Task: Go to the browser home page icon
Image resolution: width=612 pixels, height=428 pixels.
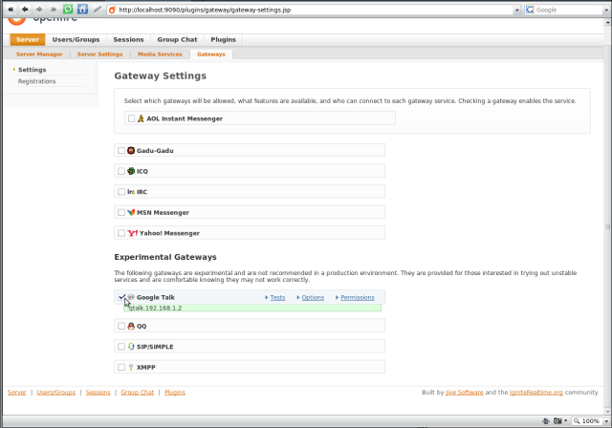Action: [82, 10]
